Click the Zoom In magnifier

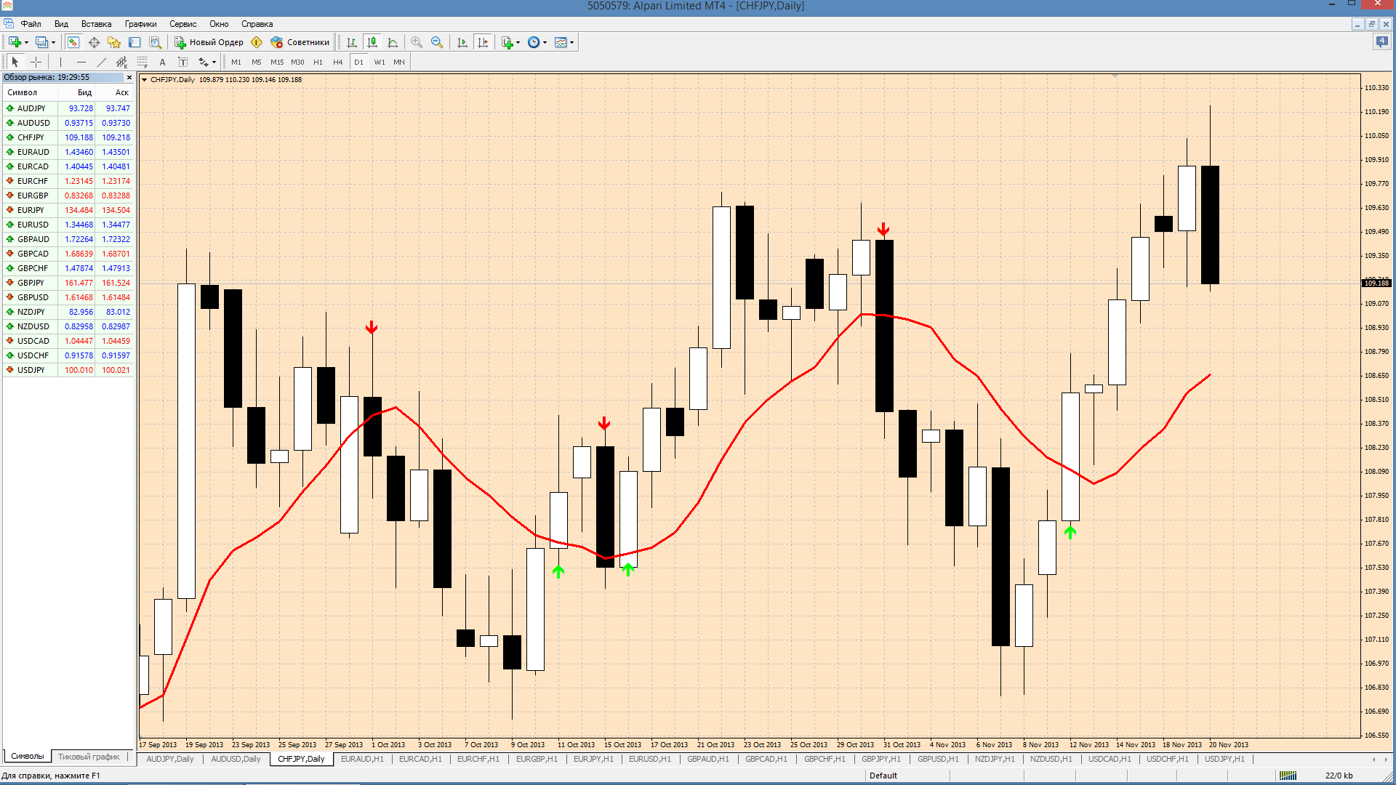coord(417,42)
